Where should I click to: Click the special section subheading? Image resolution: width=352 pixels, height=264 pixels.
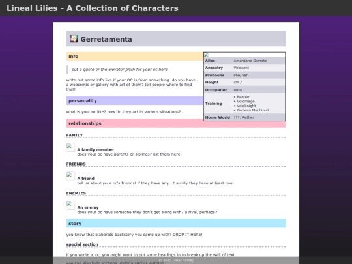tap(82, 244)
